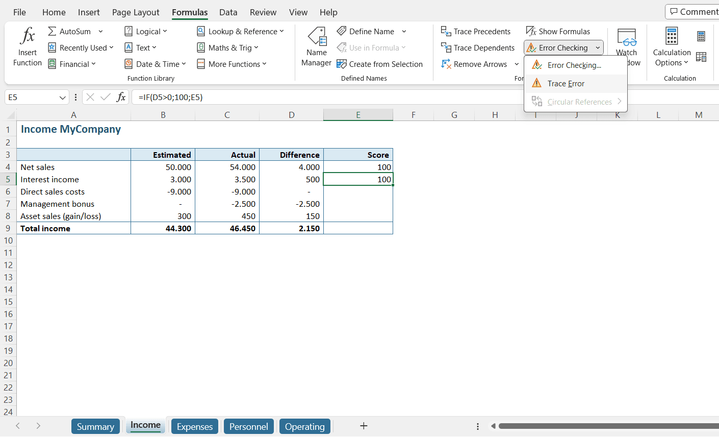This screenshot has width=719, height=437.
Task: Click Trace Precedents icon
Action: [x=446, y=32]
